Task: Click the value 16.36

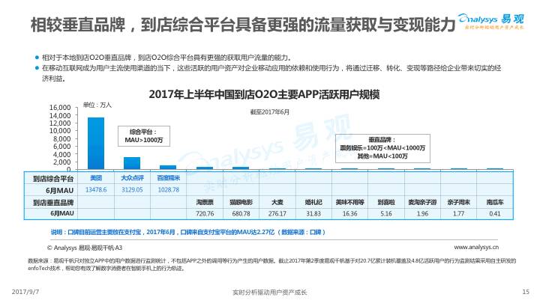Action: 350,213
